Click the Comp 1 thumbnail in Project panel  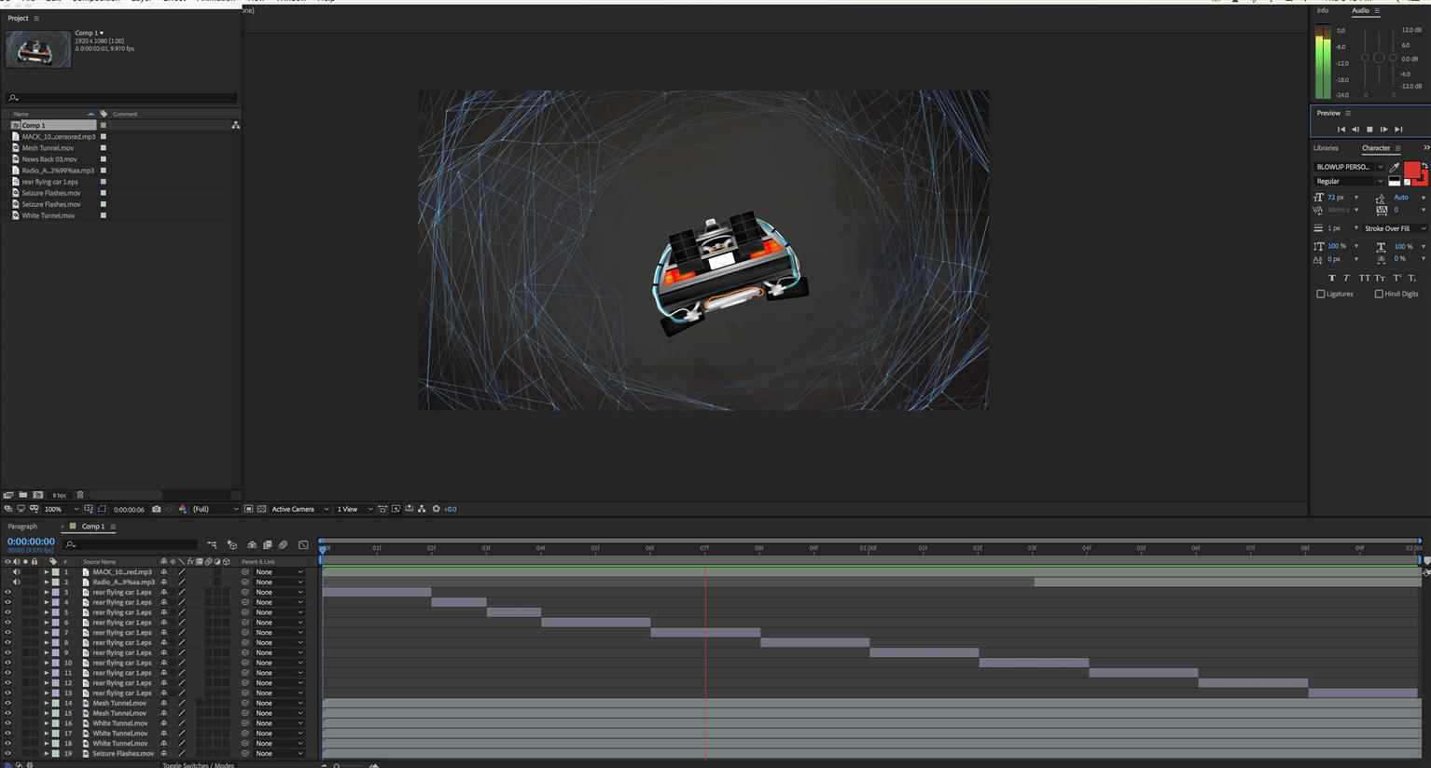coord(38,49)
